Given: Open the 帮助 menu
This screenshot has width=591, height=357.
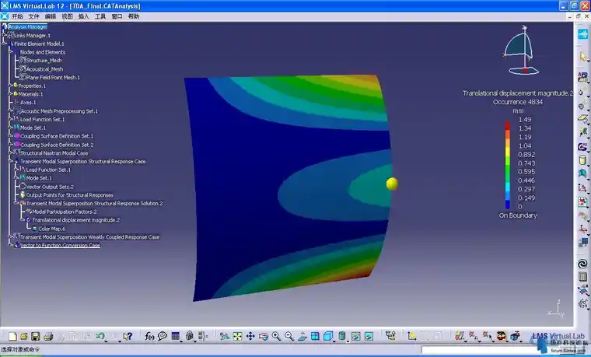Looking at the screenshot, I should click(x=134, y=16).
